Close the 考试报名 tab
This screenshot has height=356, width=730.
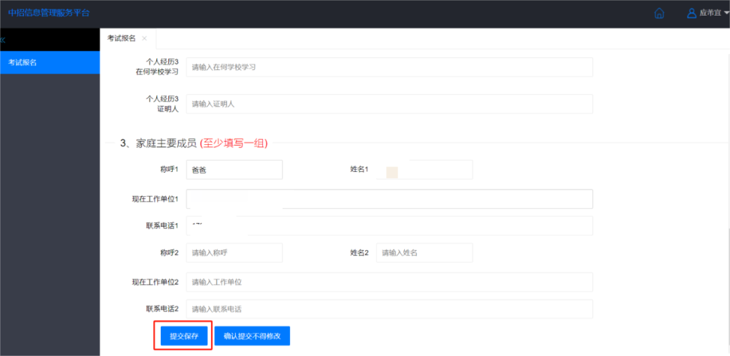coord(145,38)
